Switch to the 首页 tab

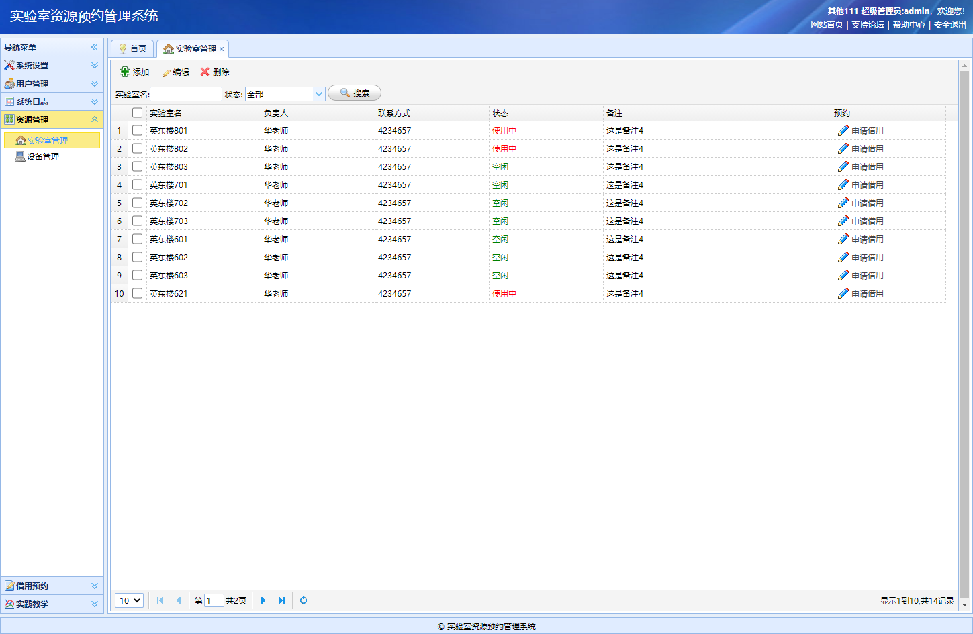(132, 48)
